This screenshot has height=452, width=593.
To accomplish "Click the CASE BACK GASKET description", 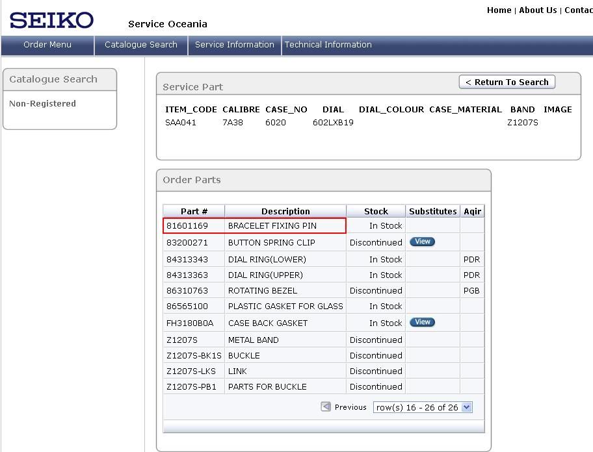I will 268,323.
